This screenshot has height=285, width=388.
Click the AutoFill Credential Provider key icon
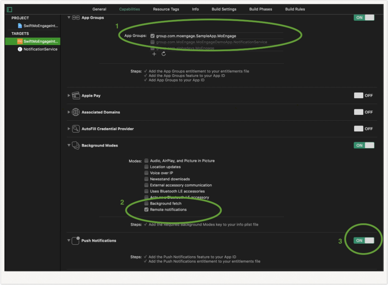click(76, 129)
